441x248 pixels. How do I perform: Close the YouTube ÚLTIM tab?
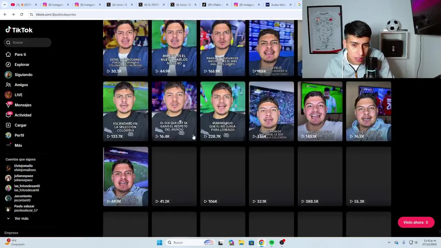coord(36,4)
